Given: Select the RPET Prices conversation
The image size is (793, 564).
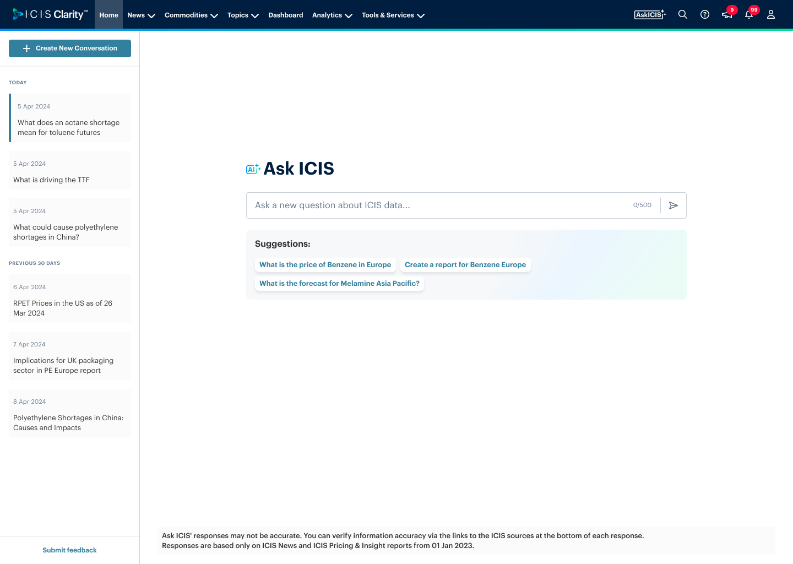Looking at the screenshot, I should coord(69,300).
